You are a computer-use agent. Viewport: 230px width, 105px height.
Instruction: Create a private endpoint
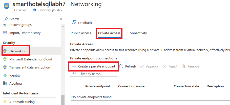coord(94,66)
